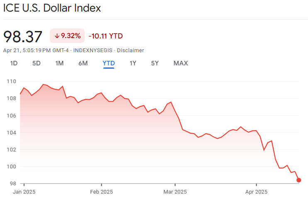Image resolution: width=308 pixels, height=199 pixels.
Task: Click the red down-arrow icon
Action: point(57,36)
